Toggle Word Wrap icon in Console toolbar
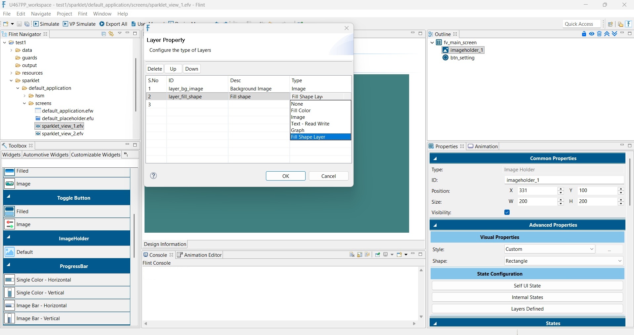634x335 pixels. coord(367,254)
